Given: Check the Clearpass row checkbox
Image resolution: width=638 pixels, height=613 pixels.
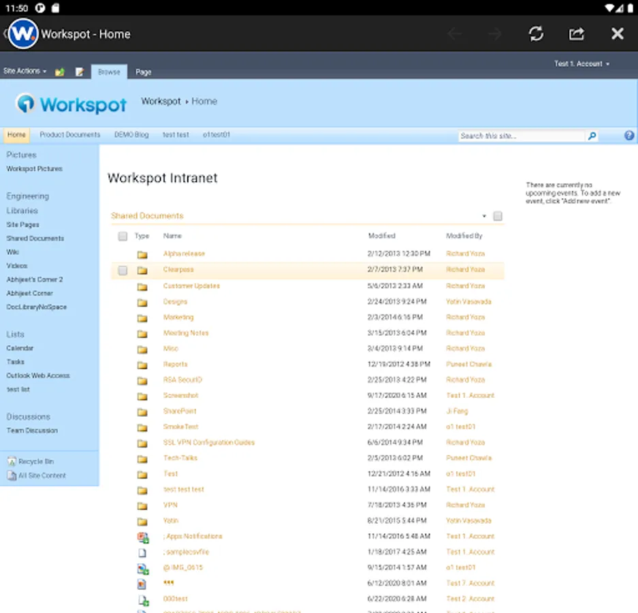Looking at the screenshot, I should [123, 270].
